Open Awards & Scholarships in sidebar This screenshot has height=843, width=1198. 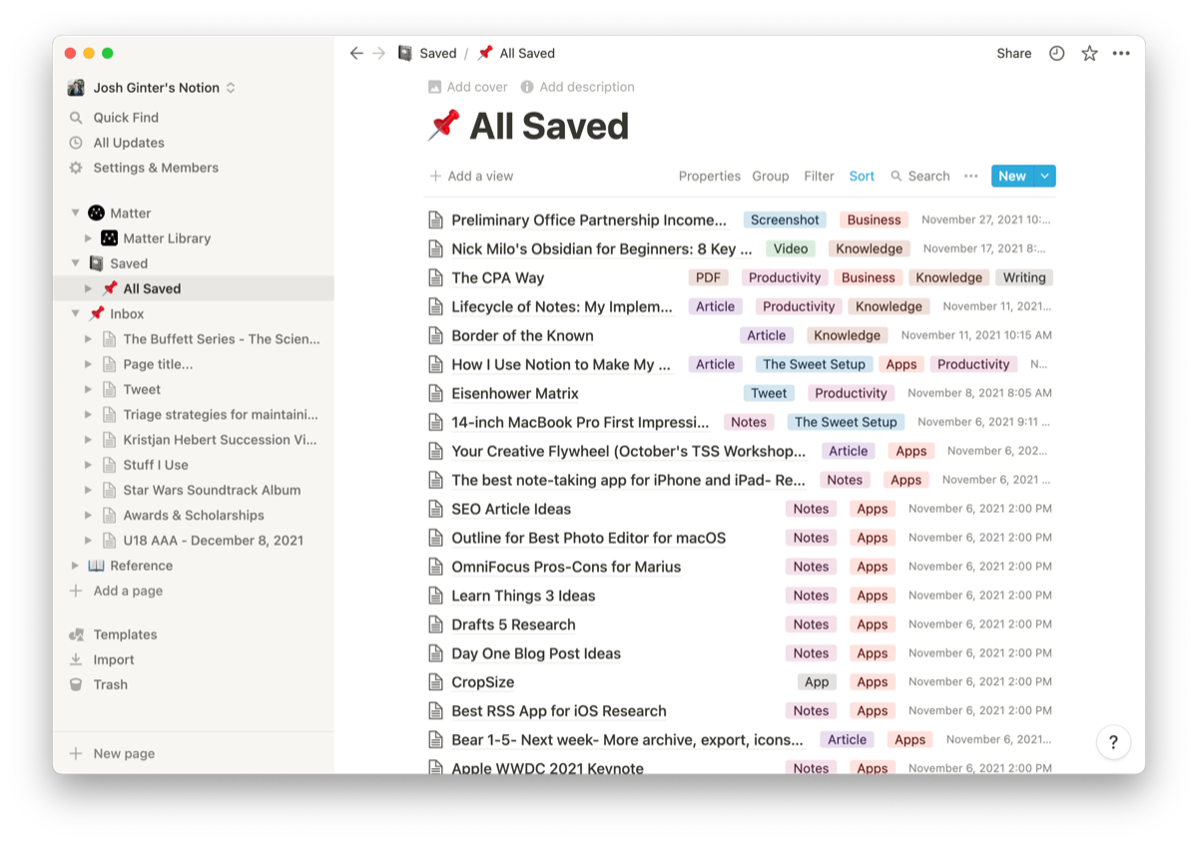coord(194,515)
